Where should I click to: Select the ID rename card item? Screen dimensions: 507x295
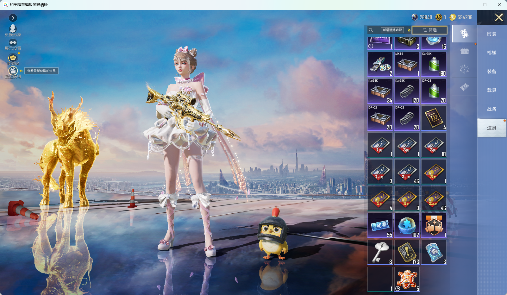(434, 118)
